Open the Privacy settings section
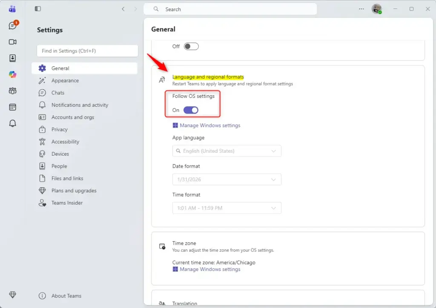This screenshot has height=308, width=436. coord(85,129)
